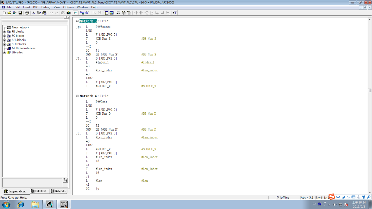Open the Window menu
The image size is (372, 209).
pyautogui.click(x=83, y=7)
